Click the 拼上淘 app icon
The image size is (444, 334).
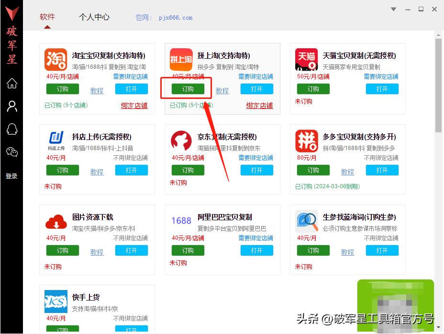(x=181, y=59)
